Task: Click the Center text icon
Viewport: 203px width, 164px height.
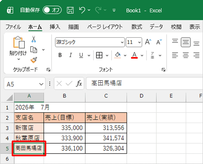Action: (x=186, y=55)
